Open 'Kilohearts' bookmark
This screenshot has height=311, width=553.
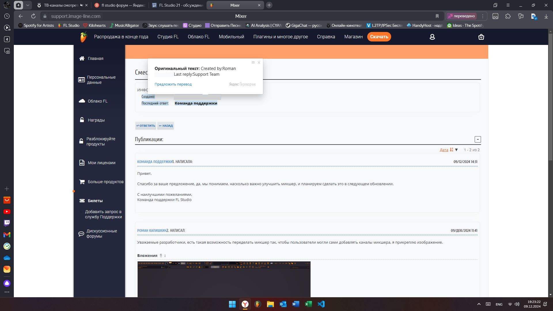(x=94, y=25)
